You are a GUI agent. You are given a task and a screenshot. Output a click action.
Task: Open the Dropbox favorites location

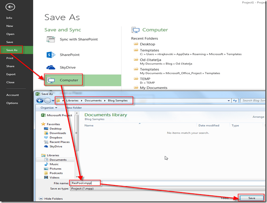pos(55,138)
